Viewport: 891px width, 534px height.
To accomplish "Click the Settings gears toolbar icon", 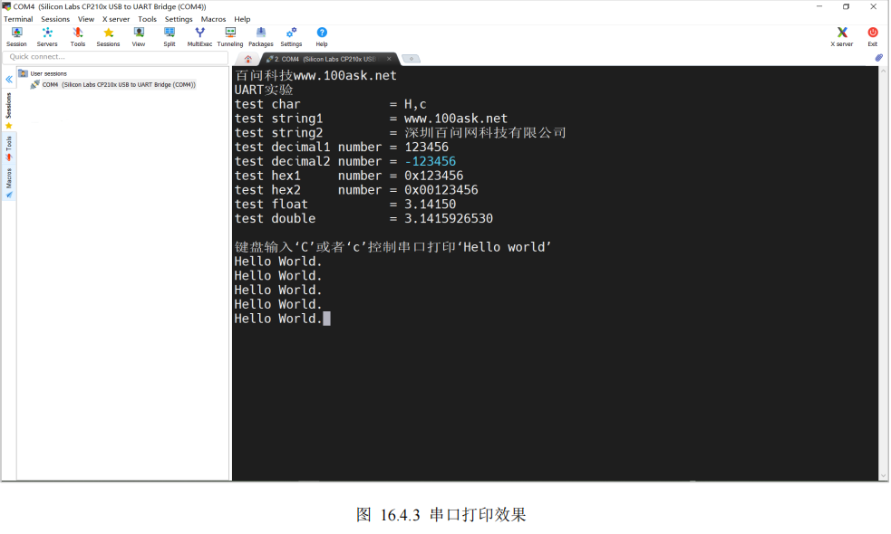I will pyautogui.click(x=292, y=37).
